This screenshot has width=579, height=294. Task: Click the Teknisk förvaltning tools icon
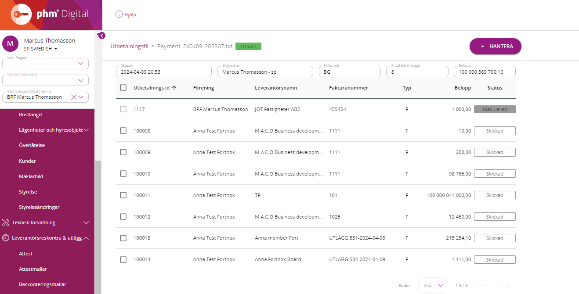[x=6, y=222]
